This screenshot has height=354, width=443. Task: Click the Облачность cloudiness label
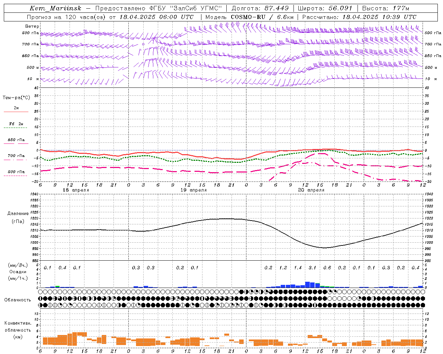point(18,300)
